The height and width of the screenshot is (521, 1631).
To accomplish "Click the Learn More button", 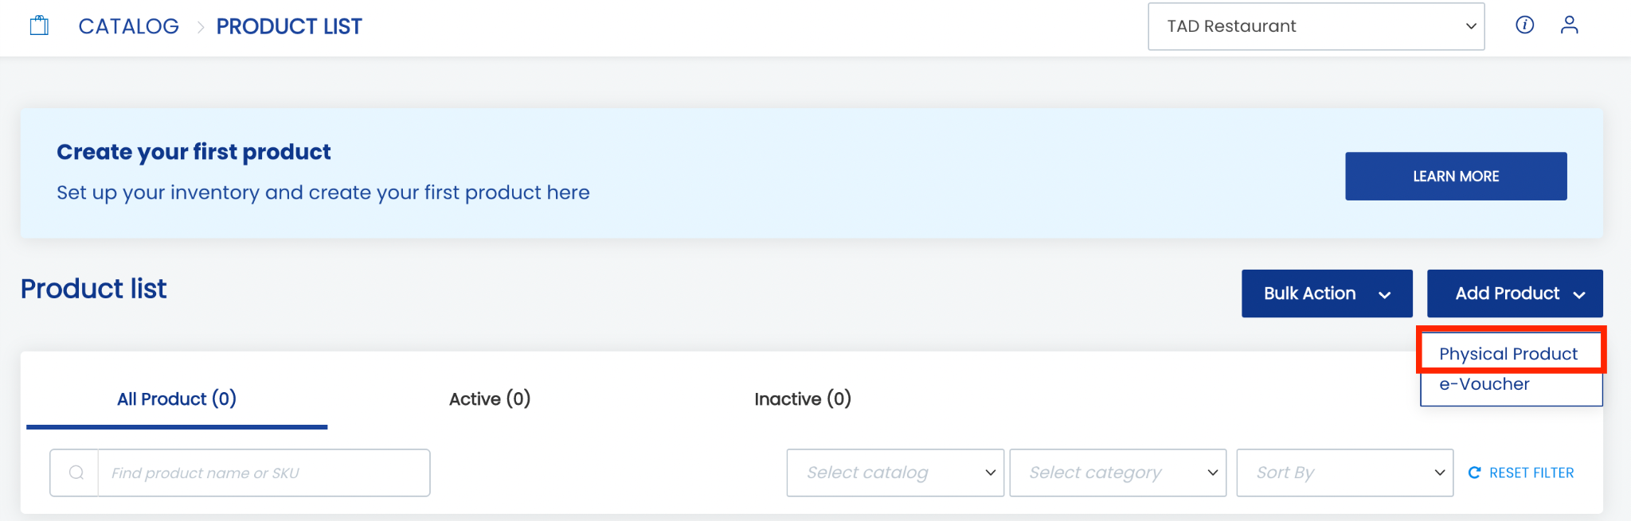I will 1456,176.
